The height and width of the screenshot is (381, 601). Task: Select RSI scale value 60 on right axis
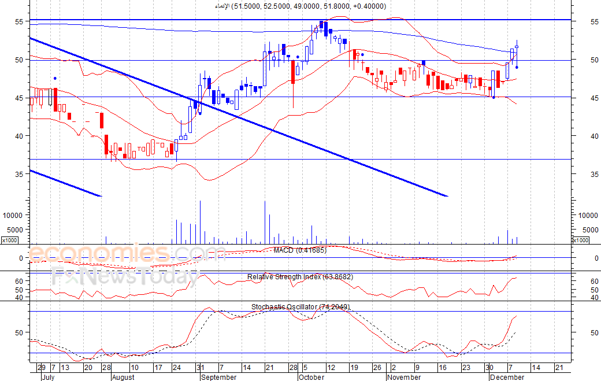(x=594, y=282)
